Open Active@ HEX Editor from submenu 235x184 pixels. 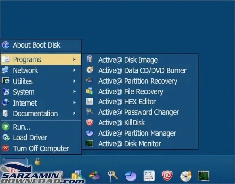[x=140, y=102]
